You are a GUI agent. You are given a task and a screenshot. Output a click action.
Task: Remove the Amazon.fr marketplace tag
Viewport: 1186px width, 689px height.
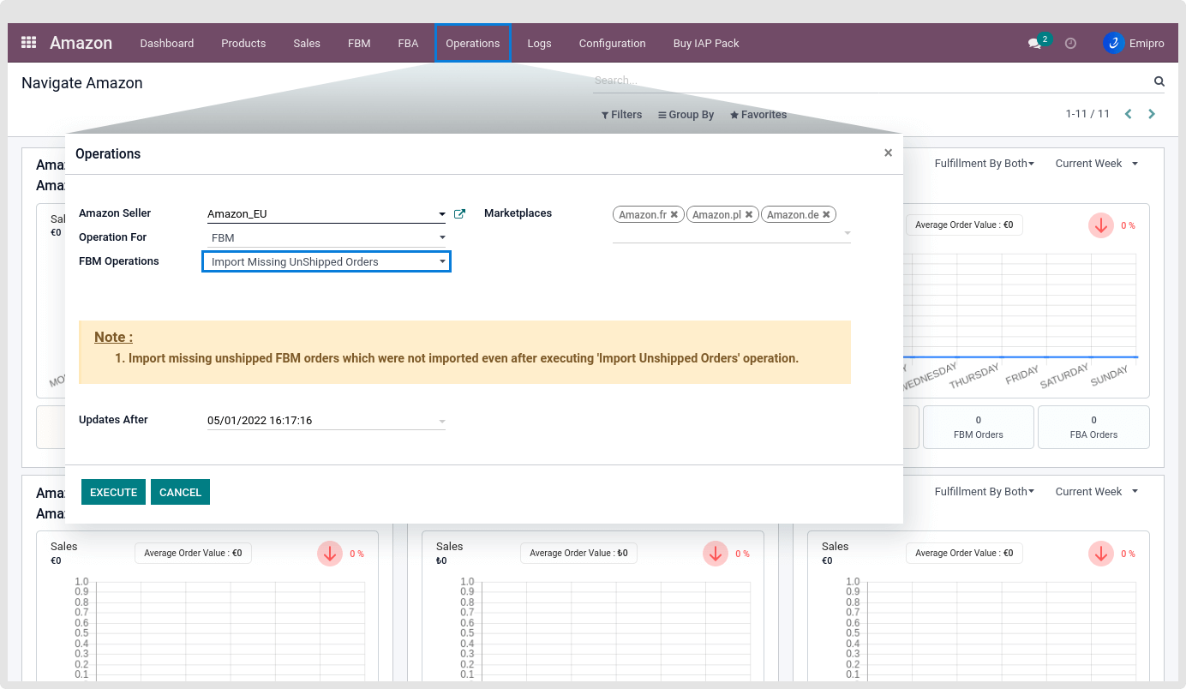674,215
